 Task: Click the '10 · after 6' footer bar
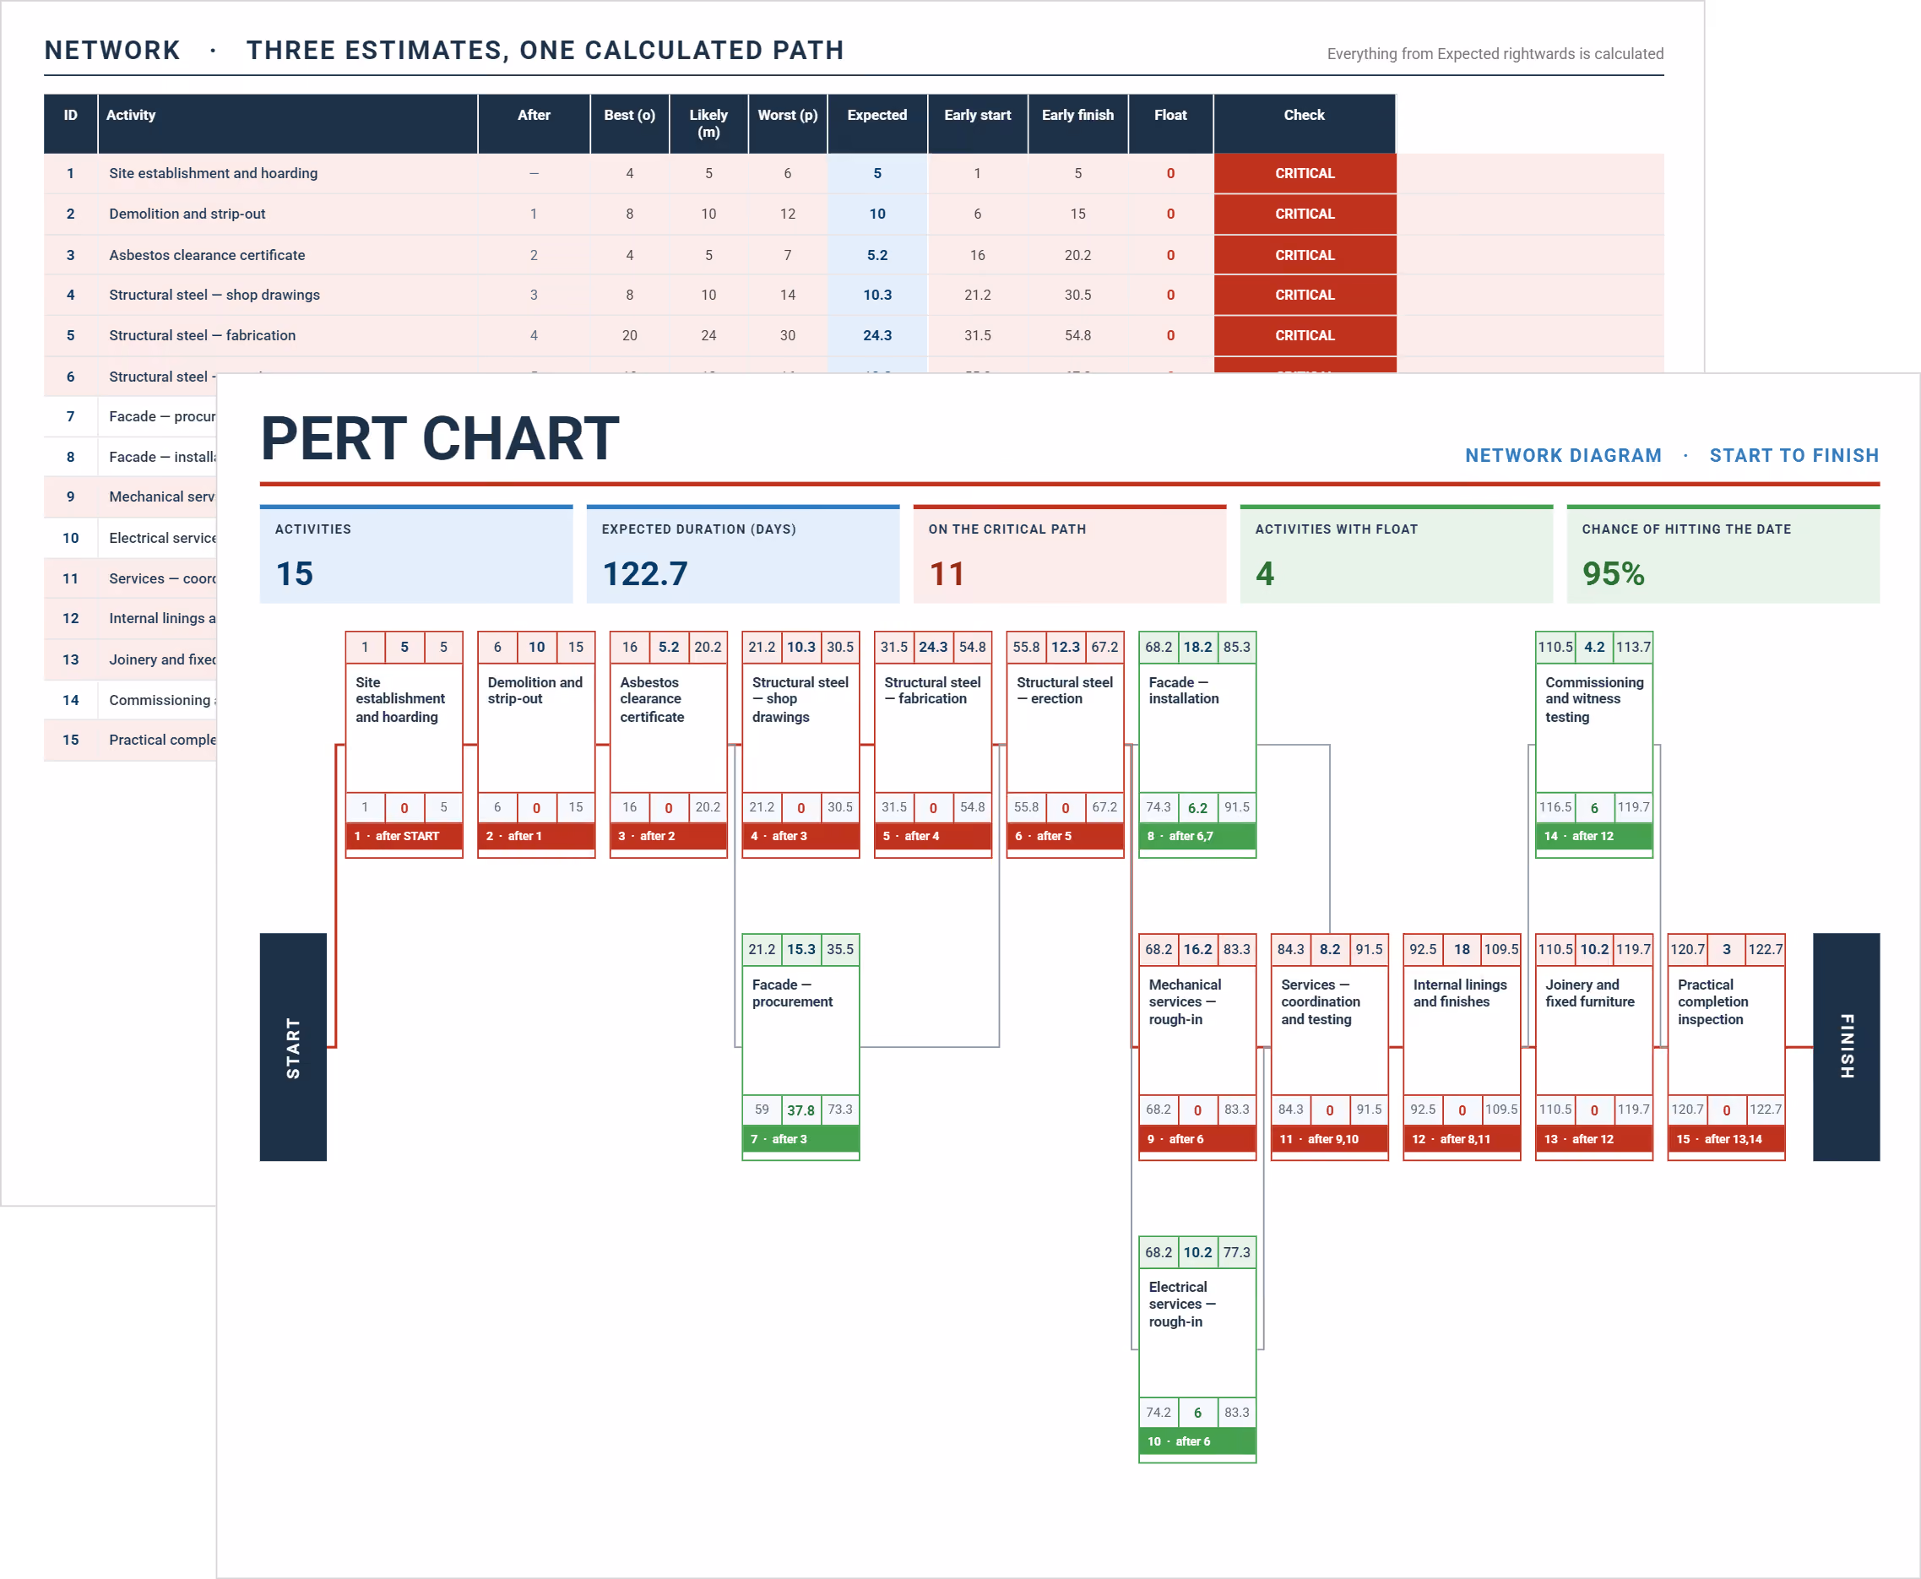tap(1197, 1441)
